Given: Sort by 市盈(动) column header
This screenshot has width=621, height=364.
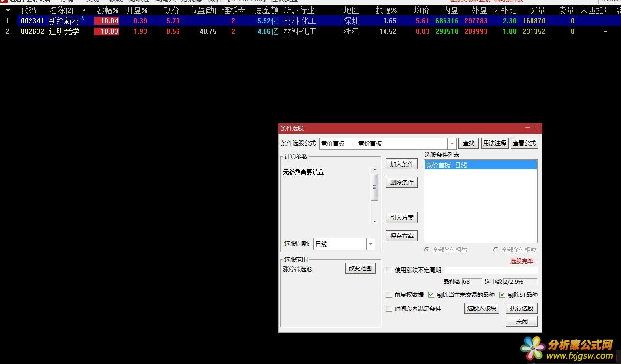Looking at the screenshot, I should tap(203, 10).
